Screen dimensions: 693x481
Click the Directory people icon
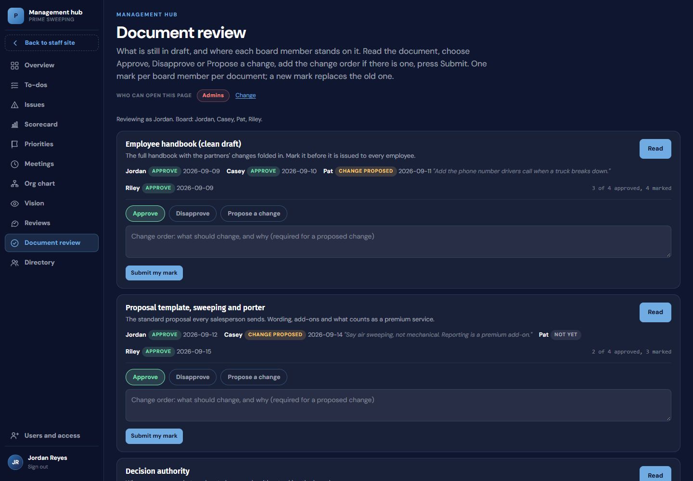[x=15, y=263]
